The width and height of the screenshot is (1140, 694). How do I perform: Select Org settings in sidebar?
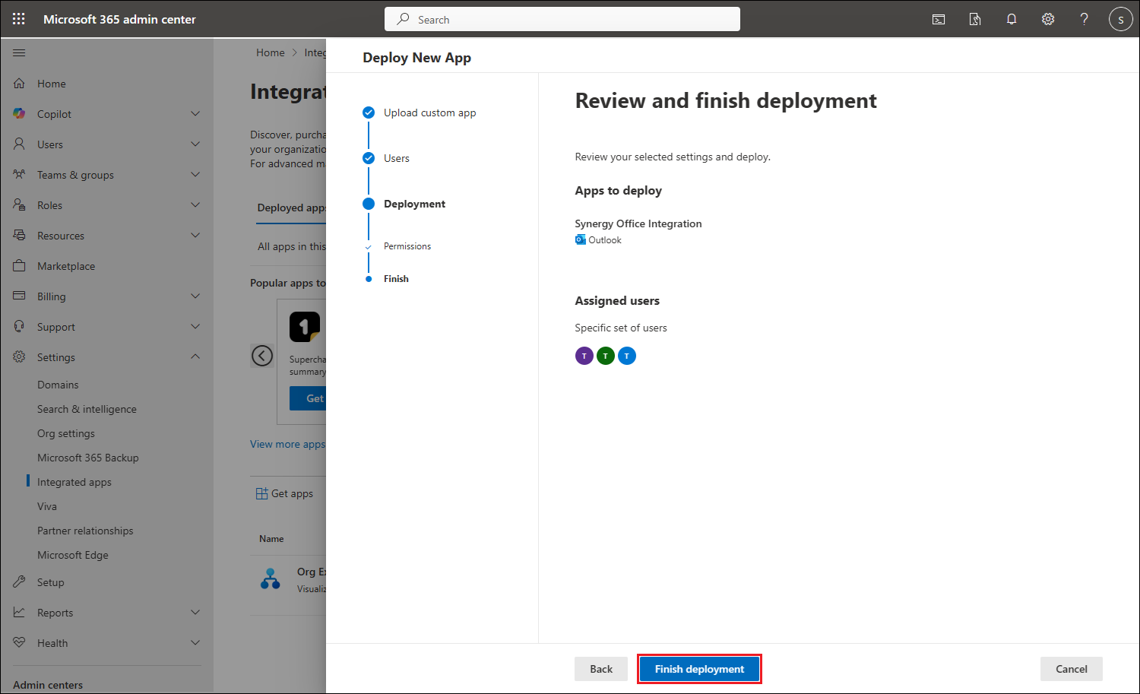tap(66, 433)
